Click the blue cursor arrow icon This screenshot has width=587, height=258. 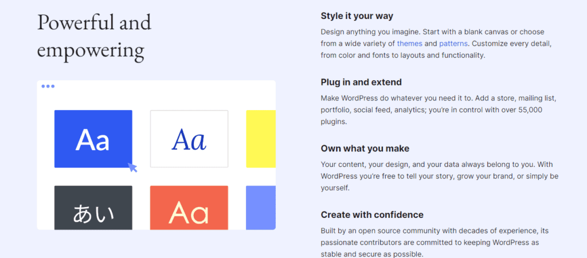point(132,167)
